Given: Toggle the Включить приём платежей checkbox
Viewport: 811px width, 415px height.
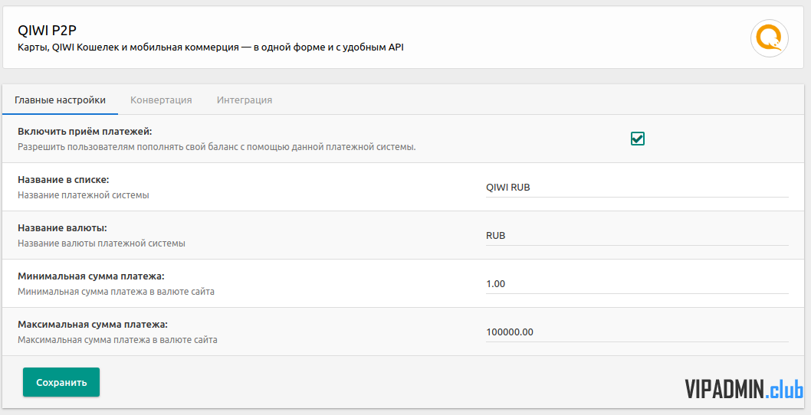Looking at the screenshot, I should point(637,139).
